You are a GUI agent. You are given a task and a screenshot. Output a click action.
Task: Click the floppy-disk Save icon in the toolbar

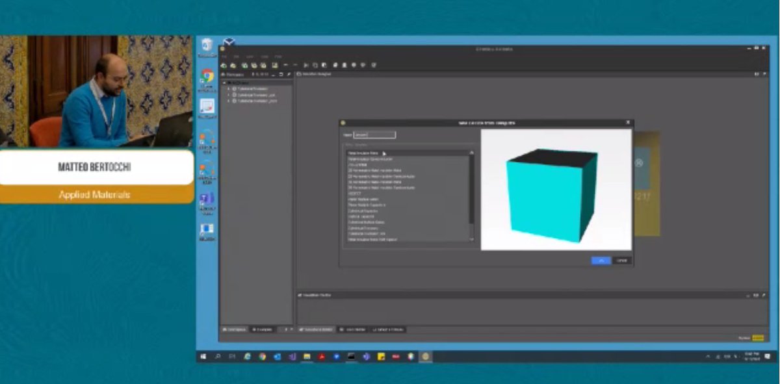(x=275, y=65)
